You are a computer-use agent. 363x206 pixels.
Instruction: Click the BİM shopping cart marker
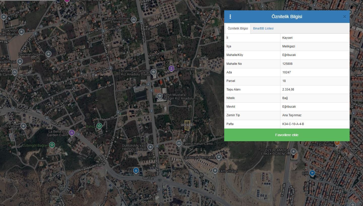pyautogui.click(x=312, y=173)
